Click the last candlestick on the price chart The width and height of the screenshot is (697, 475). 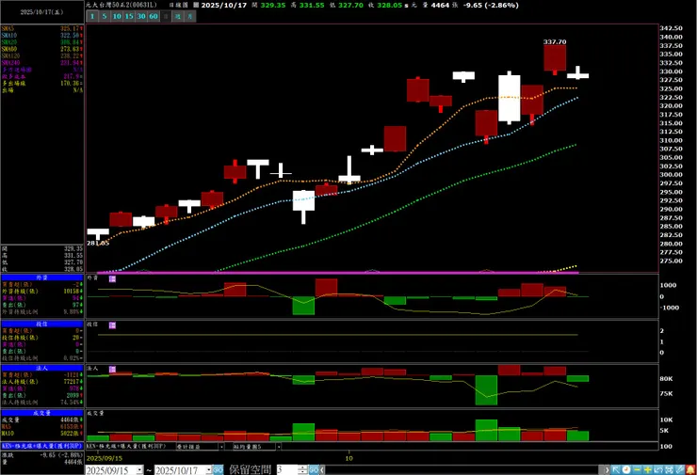click(x=578, y=75)
